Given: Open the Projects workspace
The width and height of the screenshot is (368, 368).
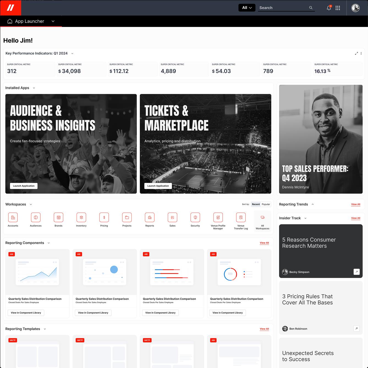Looking at the screenshot, I should point(127,219).
